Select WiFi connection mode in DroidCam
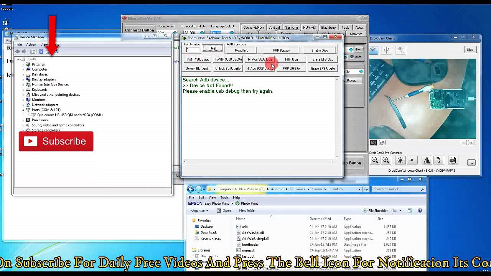491x276 pixels. coord(373,50)
